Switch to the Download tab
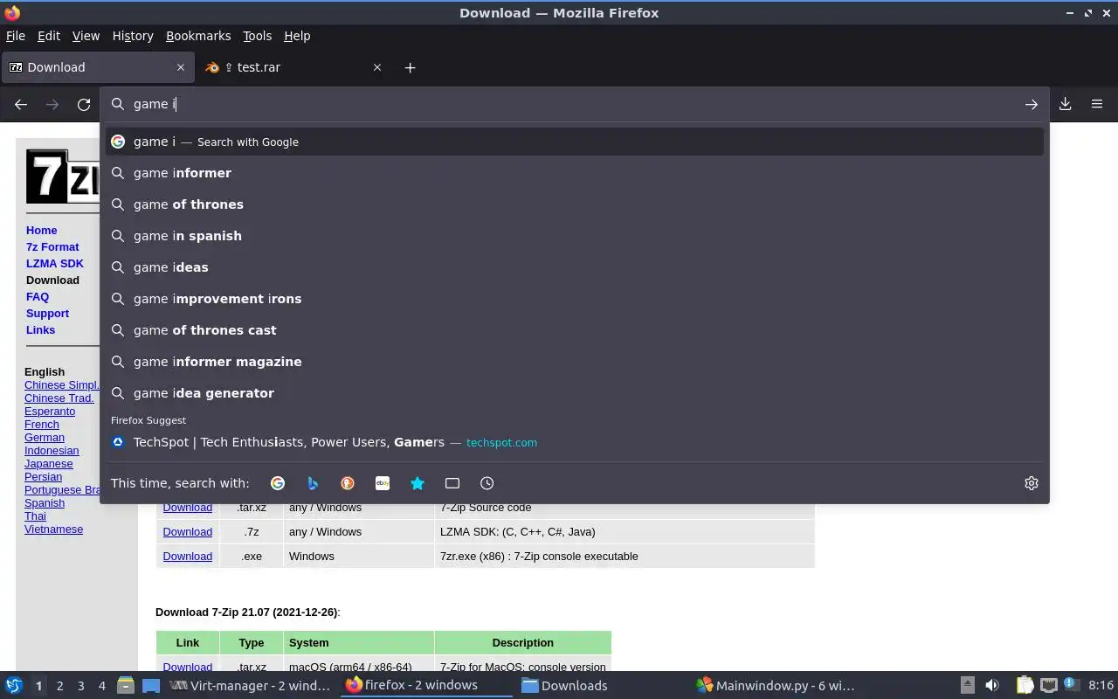 point(97,67)
